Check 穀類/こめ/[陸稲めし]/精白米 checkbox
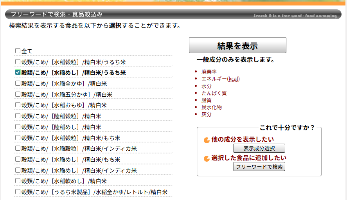The image size is (347, 200). (18, 127)
